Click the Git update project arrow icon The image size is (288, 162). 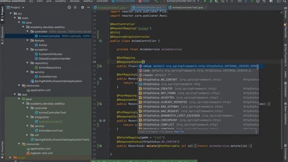[246, 1]
